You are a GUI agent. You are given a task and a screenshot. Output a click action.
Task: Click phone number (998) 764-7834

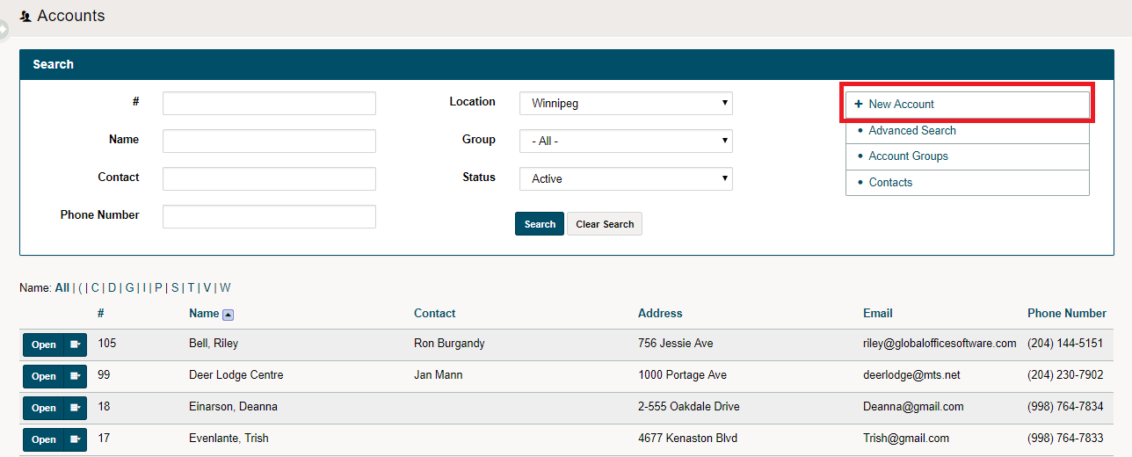click(x=1065, y=407)
